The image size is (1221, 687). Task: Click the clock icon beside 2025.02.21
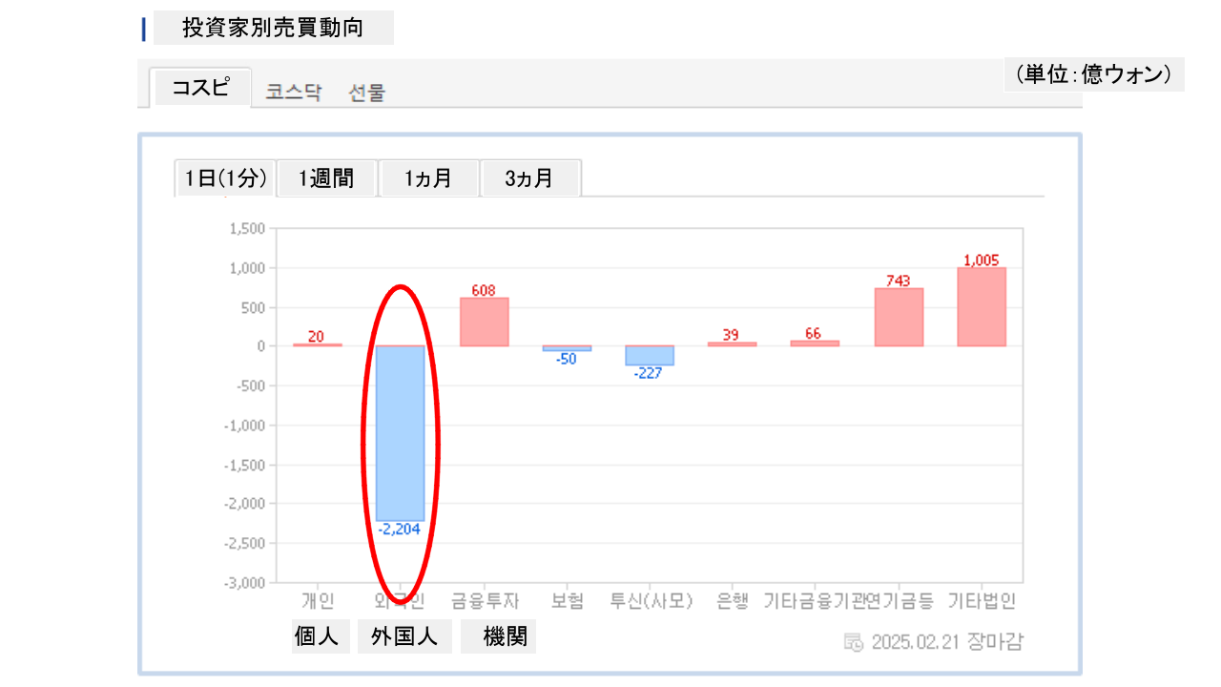[x=854, y=641]
